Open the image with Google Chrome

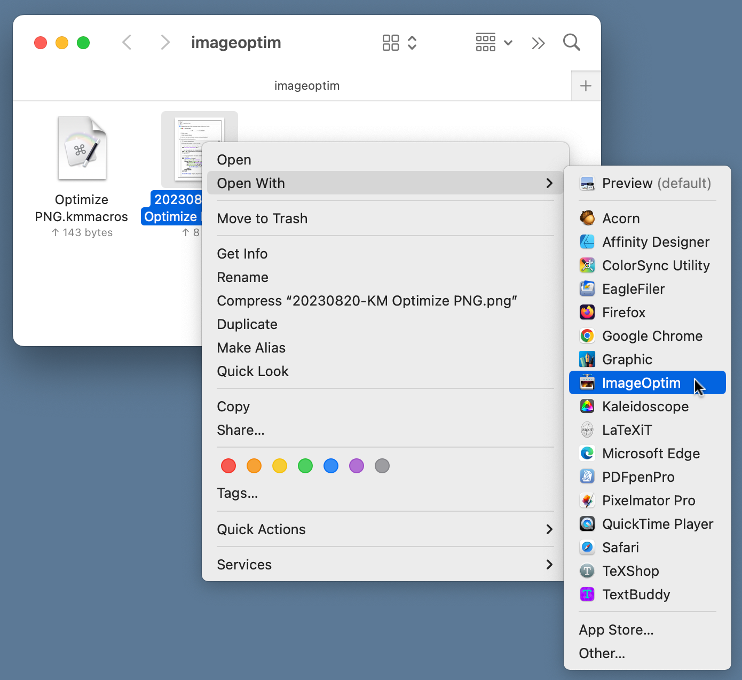pos(652,335)
